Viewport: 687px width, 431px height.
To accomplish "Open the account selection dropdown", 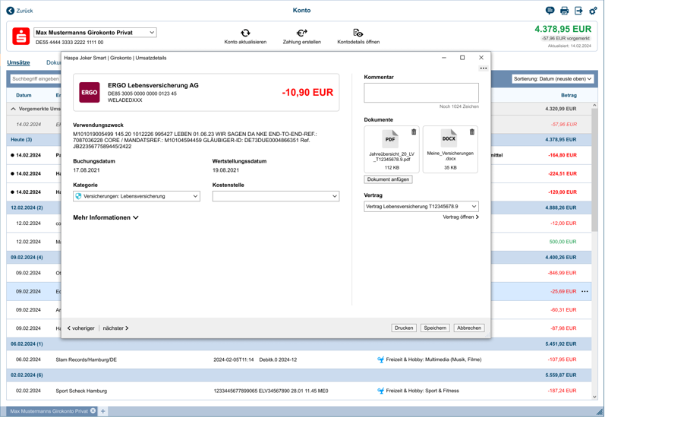I will tap(95, 33).
